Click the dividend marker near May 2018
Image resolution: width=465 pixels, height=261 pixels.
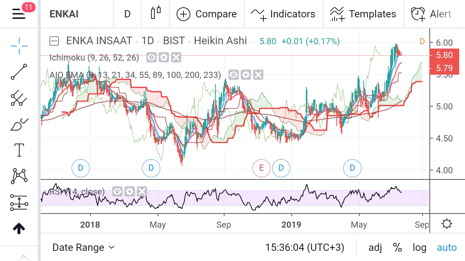[151, 168]
